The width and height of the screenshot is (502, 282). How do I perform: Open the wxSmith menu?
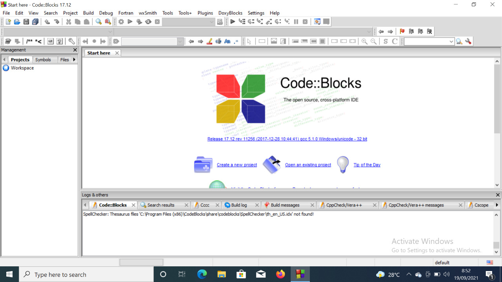pyautogui.click(x=148, y=13)
